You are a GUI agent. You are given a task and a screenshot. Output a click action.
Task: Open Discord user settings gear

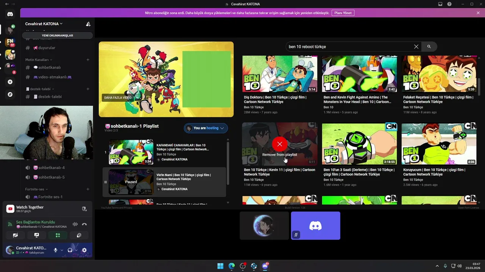(x=84, y=250)
